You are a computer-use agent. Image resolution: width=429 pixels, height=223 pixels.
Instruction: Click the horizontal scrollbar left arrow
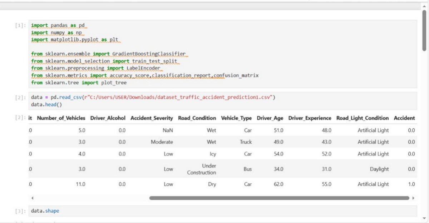[x=32, y=198]
